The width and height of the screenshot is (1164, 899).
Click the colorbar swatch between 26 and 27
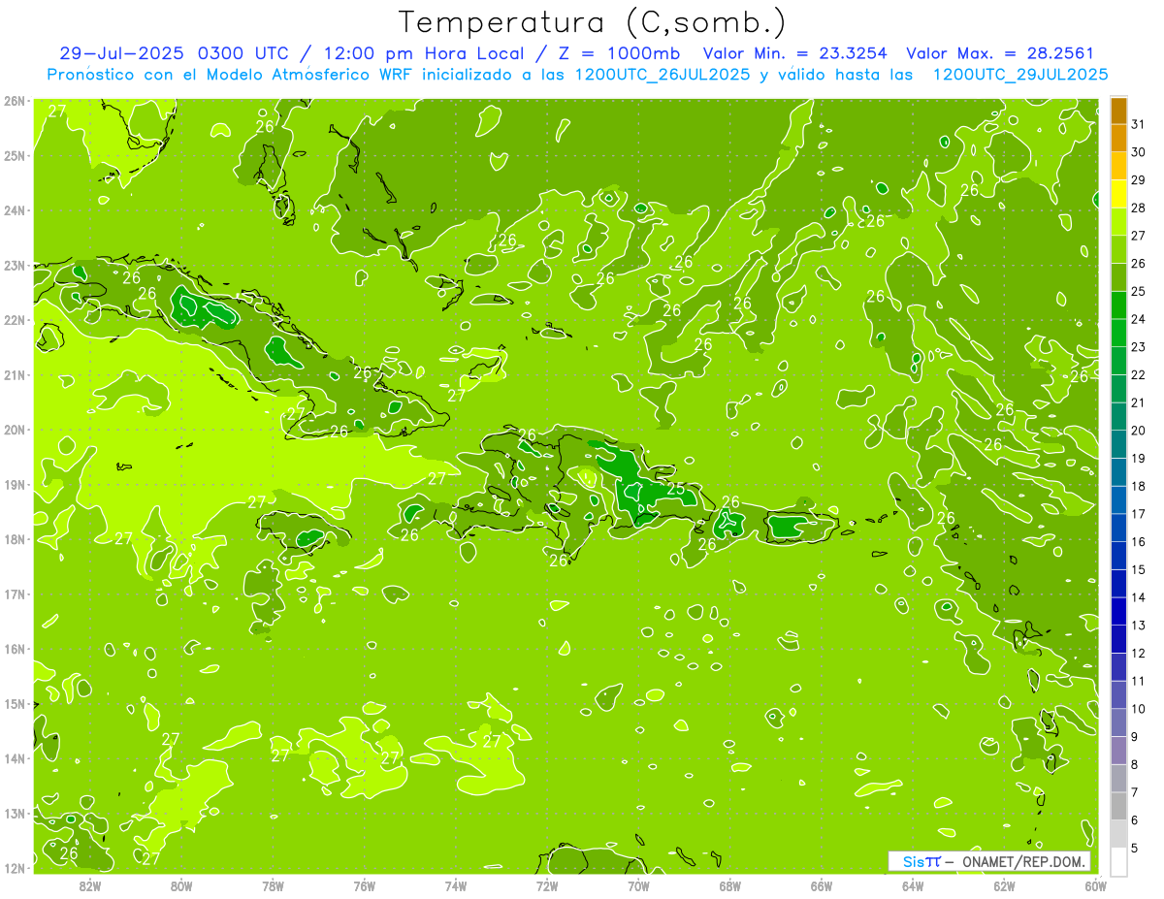[x=1118, y=250]
